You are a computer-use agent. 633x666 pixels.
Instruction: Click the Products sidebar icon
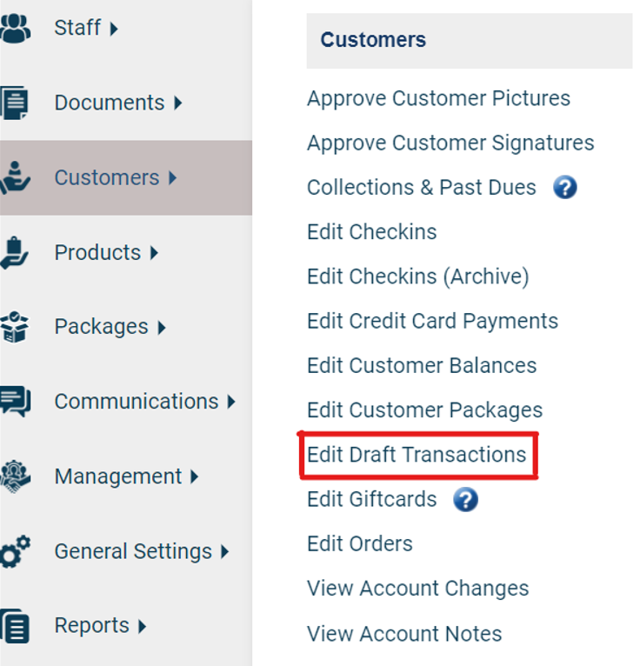(x=15, y=252)
